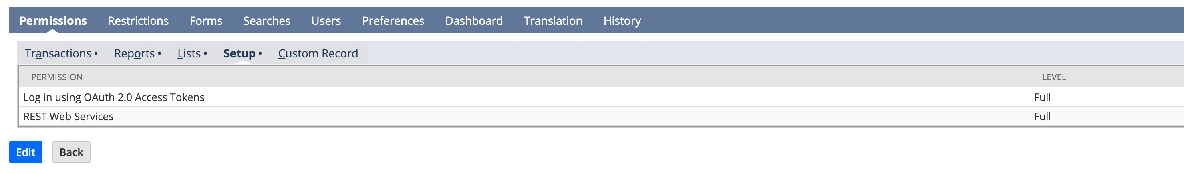The height and width of the screenshot is (174, 1184).
Task: Open the Forms tab
Action: coord(206,21)
